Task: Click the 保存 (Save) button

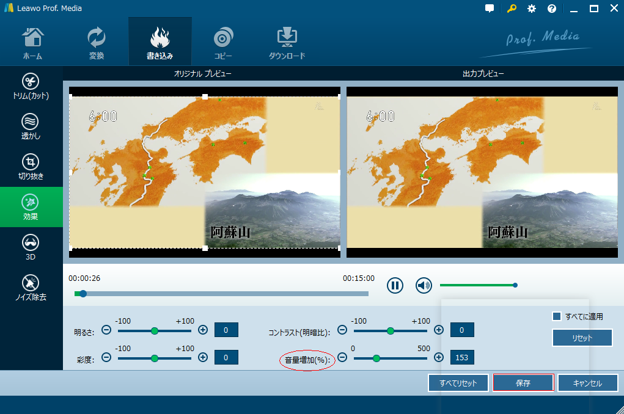Action: (x=523, y=383)
